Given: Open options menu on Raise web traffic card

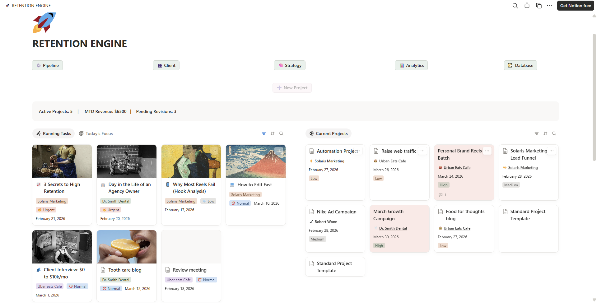Looking at the screenshot, I should 422,151.
